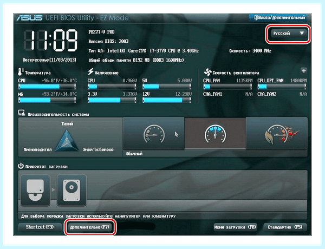
Task: Expand fan speed details with plus button
Action: (304, 71)
